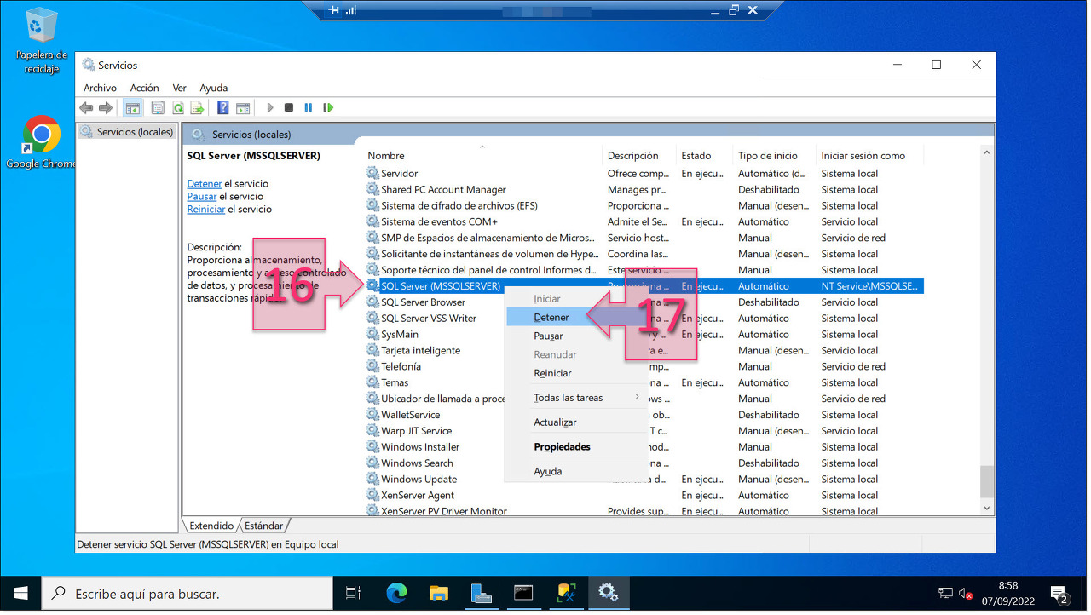This screenshot has width=1091, height=615.
Task: Click the Back arrow in the Servicios toolbar
Action: coord(86,108)
